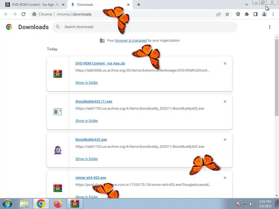Click the scrollbar down arrow

(277, 196)
